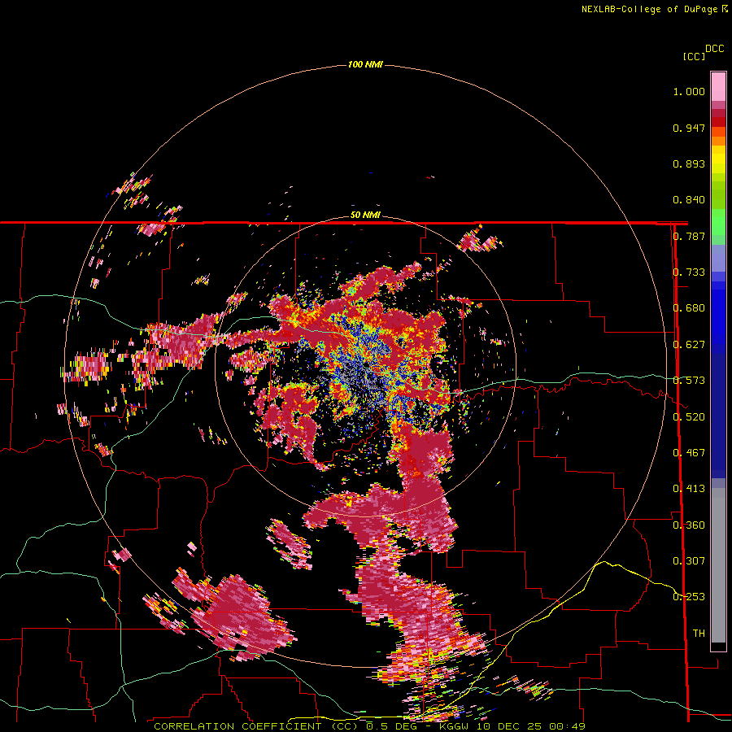Click the 0.733 scale value
This screenshot has width=732, height=732.
[689, 272]
